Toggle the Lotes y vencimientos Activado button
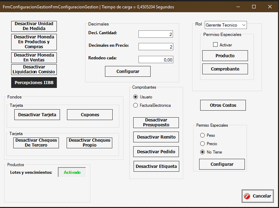This screenshot has height=208, width=279. (72, 172)
